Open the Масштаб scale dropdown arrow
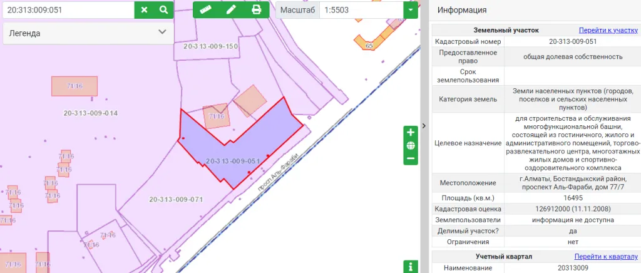641x273 pixels. click(x=411, y=10)
